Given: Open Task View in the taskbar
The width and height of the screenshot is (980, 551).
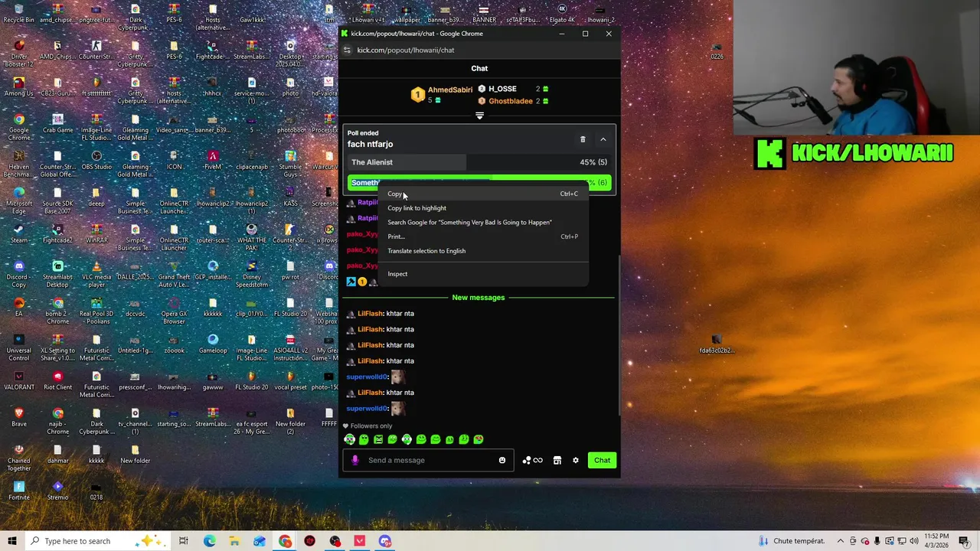Looking at the screenshot, I should click(x=184, y=541).
